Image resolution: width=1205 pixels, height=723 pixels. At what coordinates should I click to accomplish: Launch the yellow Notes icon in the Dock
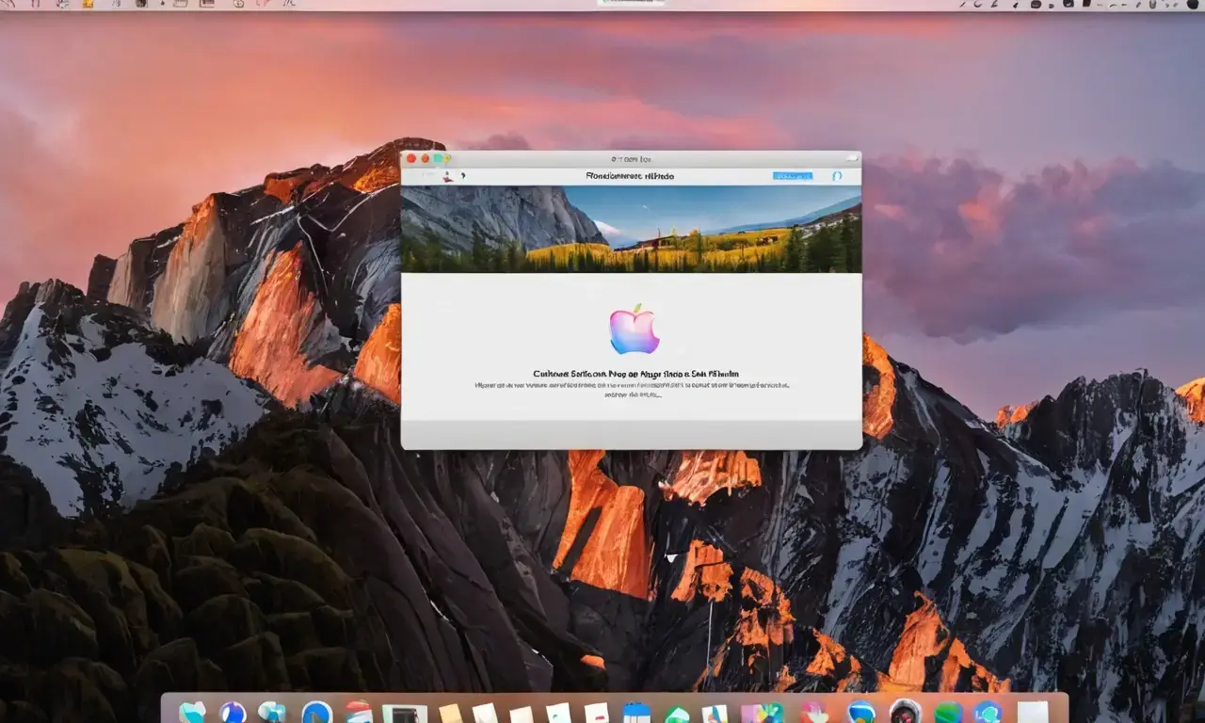coord(451,714)
